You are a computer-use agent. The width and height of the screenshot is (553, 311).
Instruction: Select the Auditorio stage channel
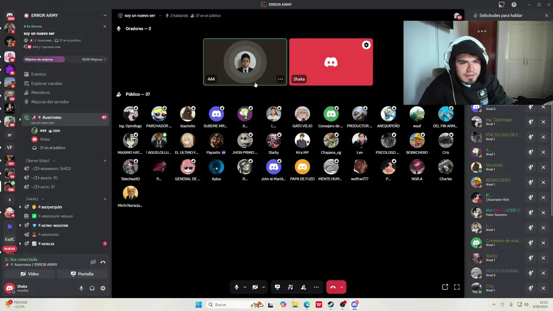click(x=65, y=119)
